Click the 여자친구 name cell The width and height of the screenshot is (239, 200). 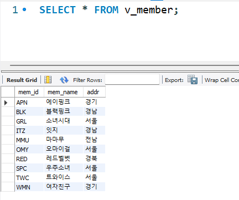click(64, 187)
